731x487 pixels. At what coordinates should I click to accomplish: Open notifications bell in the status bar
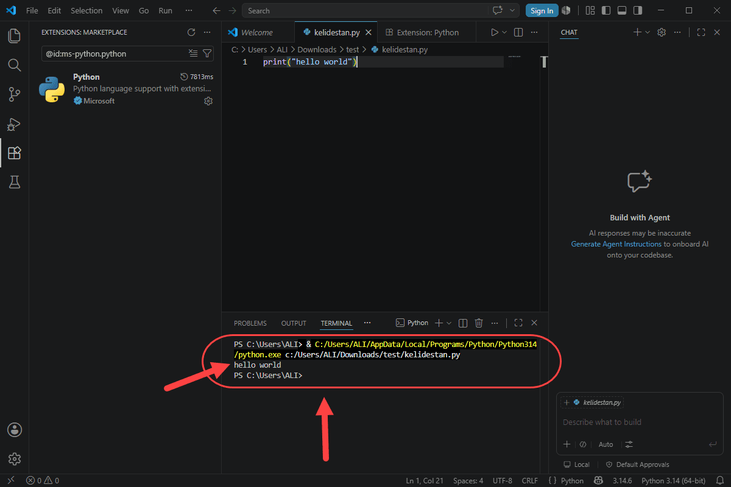720,481
